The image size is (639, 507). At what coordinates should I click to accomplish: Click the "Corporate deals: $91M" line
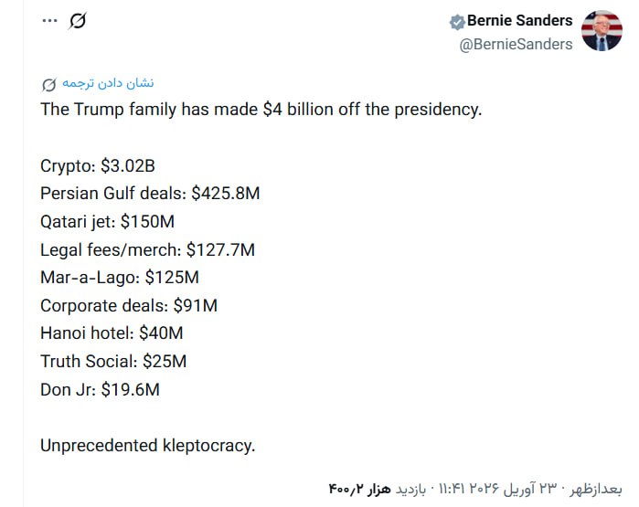[129, 305]
